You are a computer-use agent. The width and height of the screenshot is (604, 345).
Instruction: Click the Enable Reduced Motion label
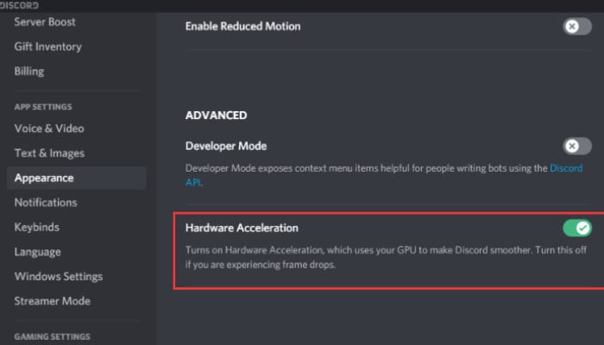point(242,26)
